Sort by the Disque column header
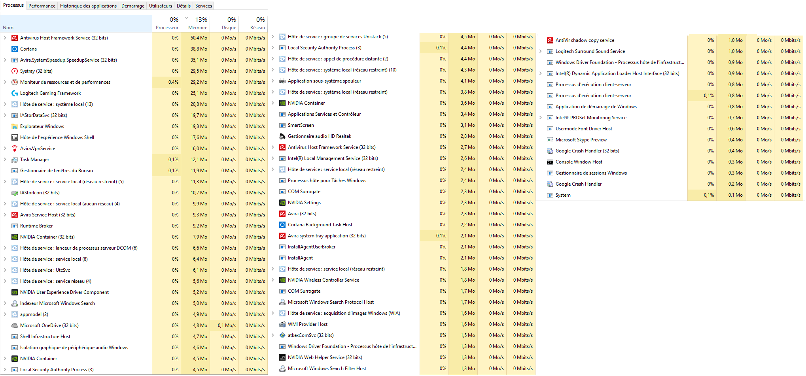 click(224, 24)
